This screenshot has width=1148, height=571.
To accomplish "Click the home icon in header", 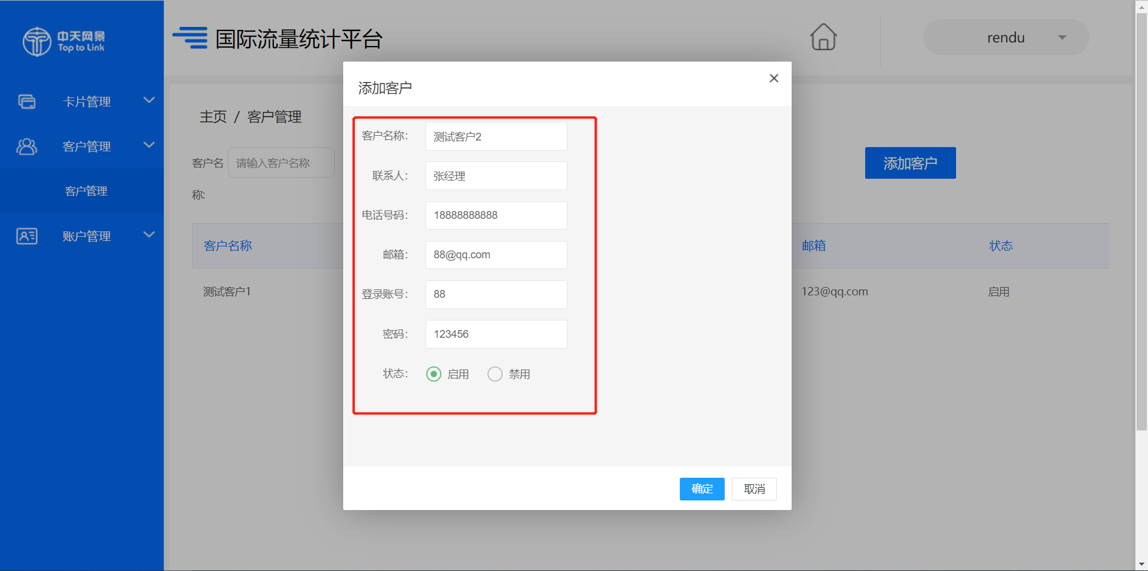I will tap(823, 37).
